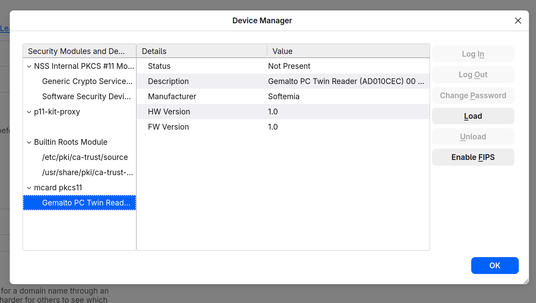Collapse the mcard pkcs11 tree node
This screenshot has width=536, height=303.
click(29, 188)
